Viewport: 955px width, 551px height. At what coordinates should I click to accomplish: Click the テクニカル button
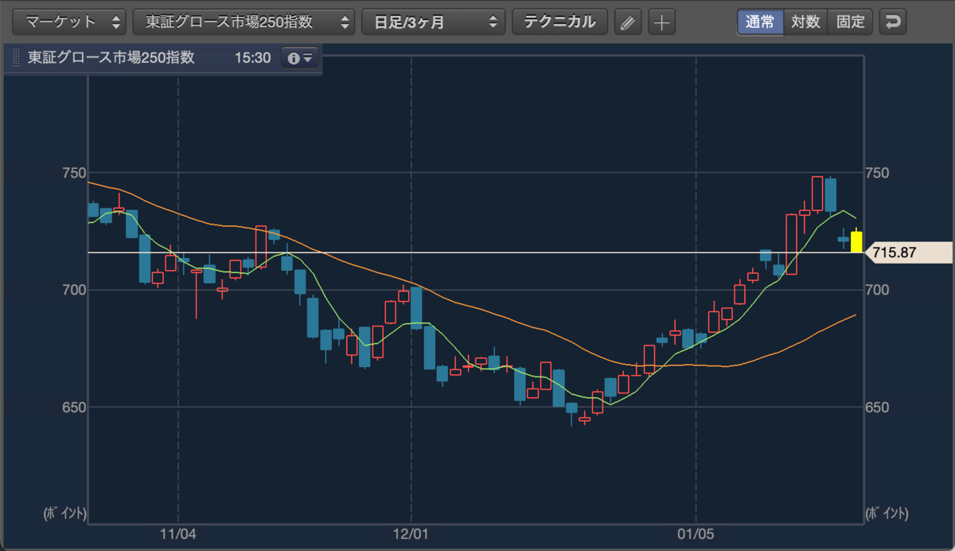point(559,22)
